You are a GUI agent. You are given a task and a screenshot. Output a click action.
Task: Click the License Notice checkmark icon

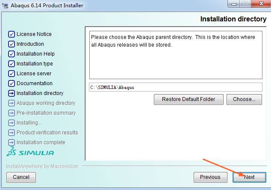click(12, 34)
